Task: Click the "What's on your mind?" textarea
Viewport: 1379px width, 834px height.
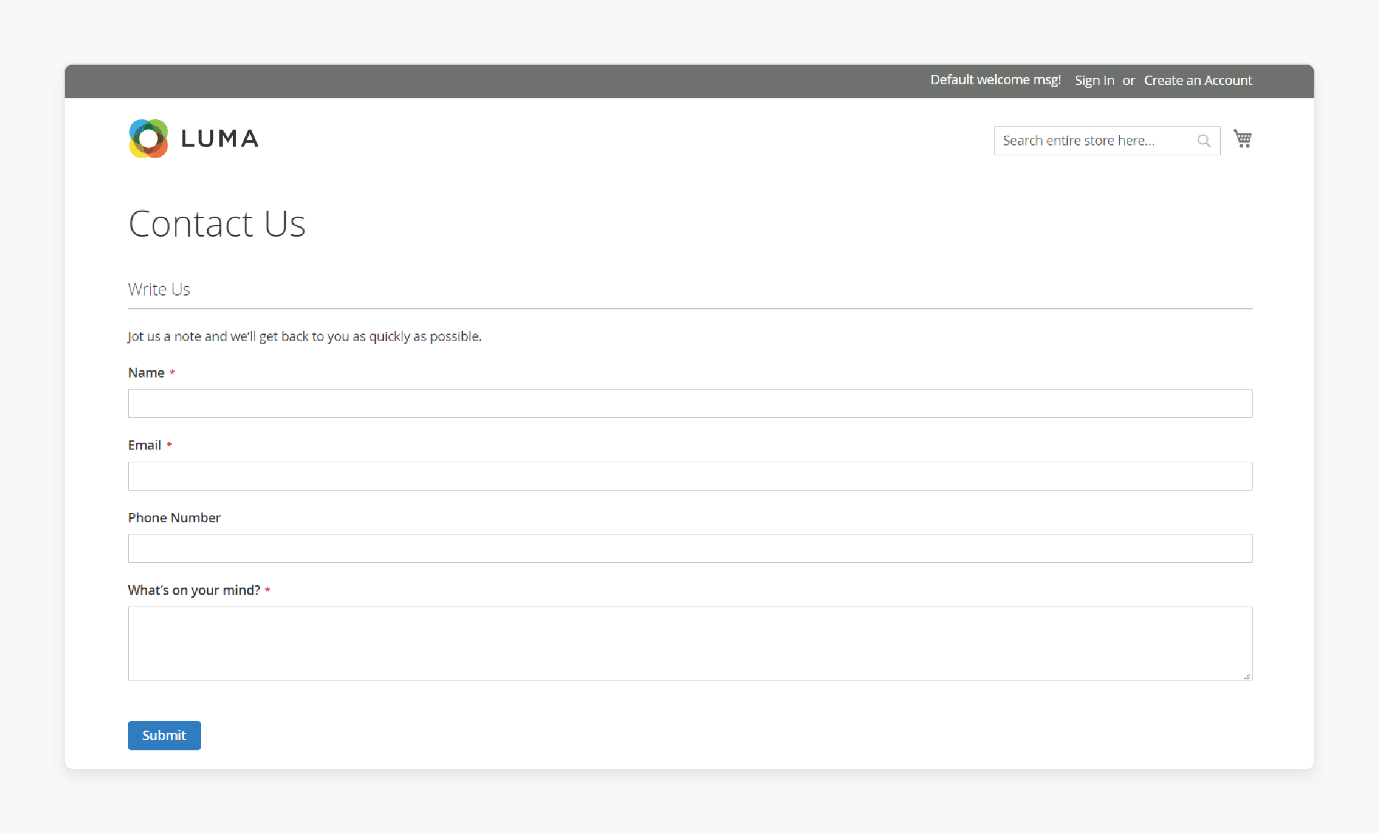Action: pyautogui.click(x=690, y=644)
